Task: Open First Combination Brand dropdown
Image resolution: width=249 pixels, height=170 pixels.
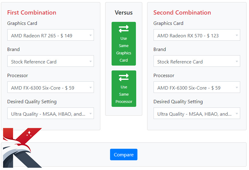Action: [50, 61]
